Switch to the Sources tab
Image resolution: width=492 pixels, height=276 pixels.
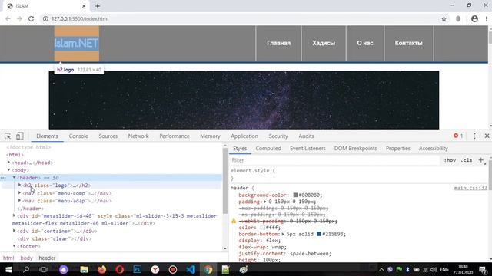click(108, 136)
